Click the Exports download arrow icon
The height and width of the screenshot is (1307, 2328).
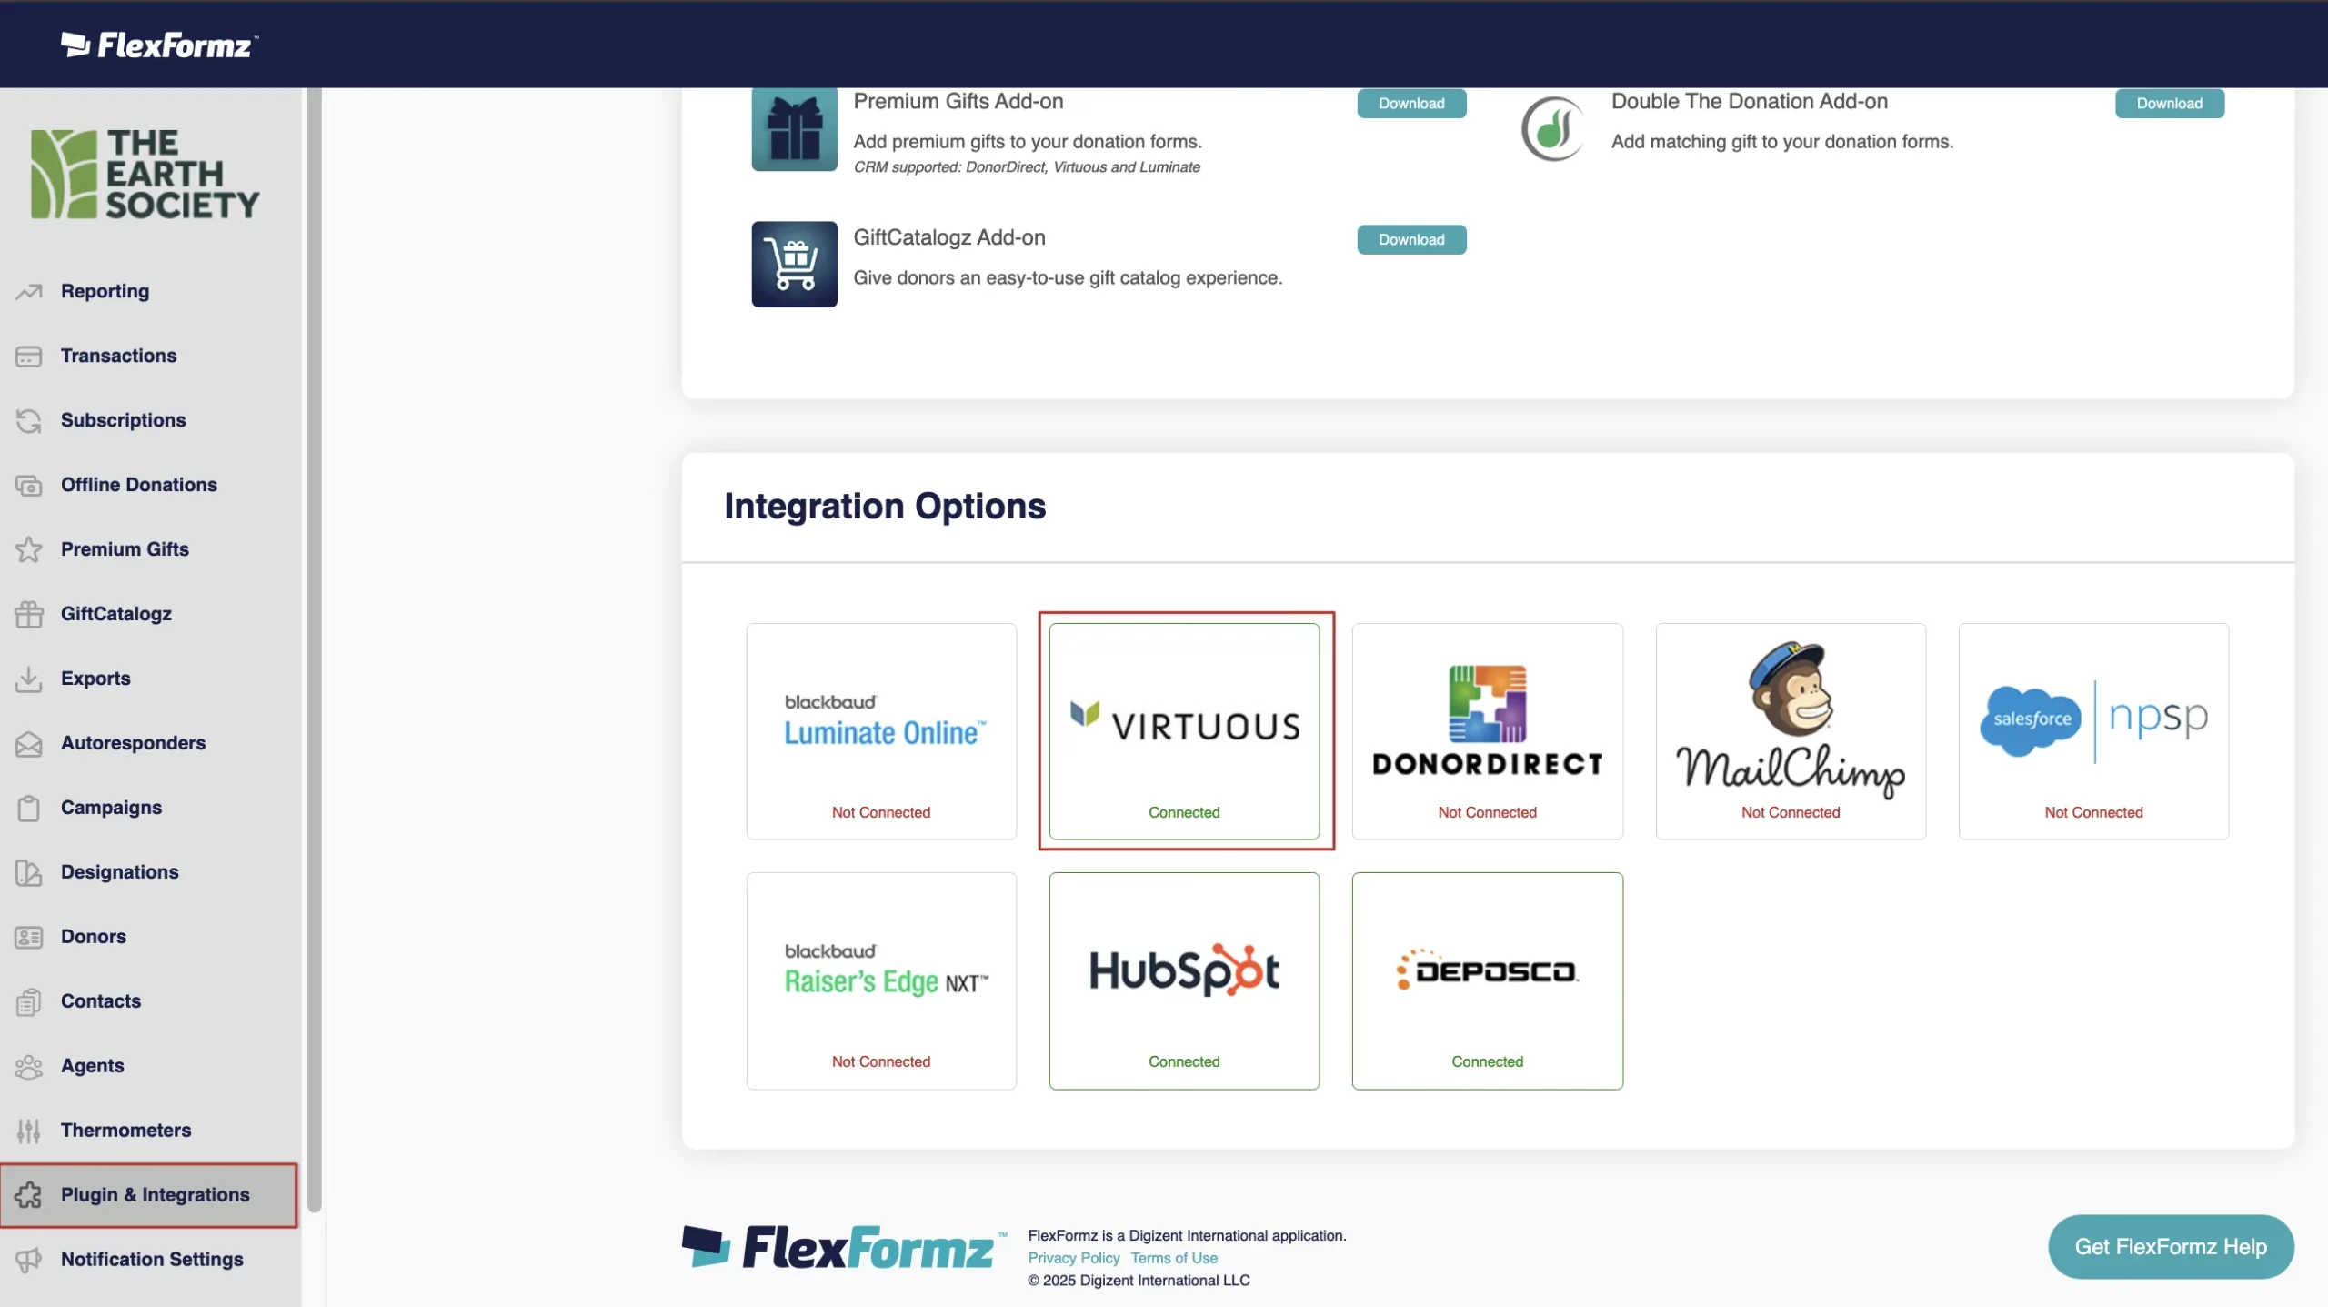28,679
